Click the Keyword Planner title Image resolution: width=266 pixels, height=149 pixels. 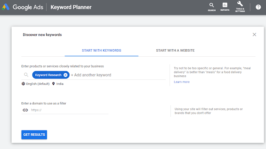tap(71, 7)
